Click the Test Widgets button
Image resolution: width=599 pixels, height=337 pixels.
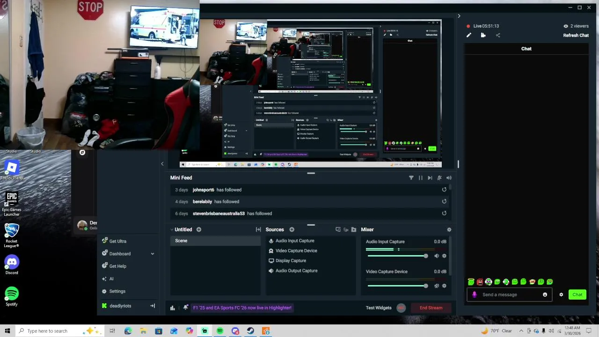379,308
